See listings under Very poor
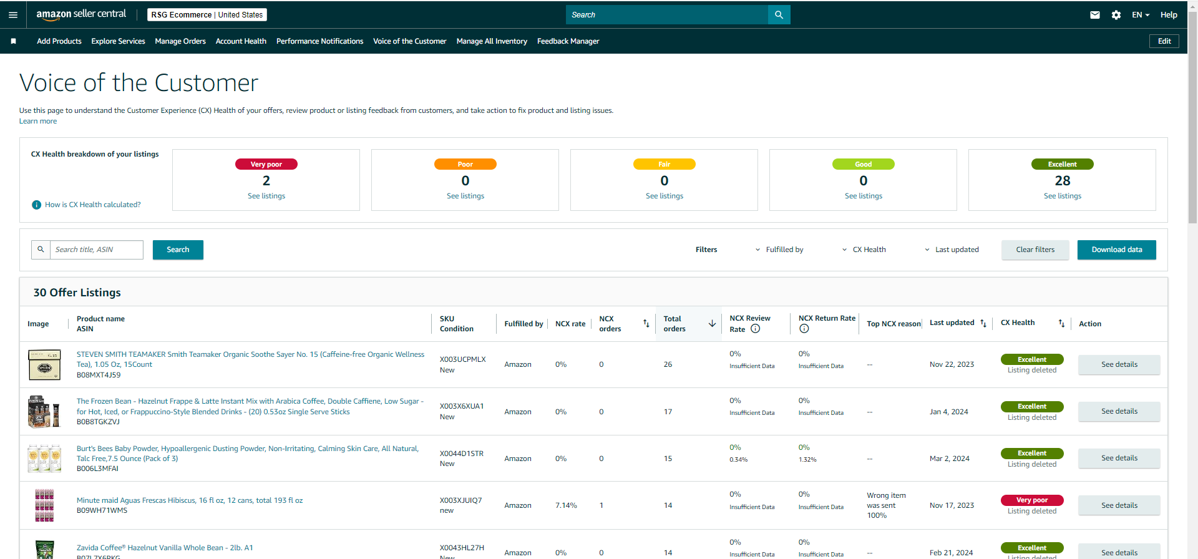Screen dimensions: 1198x559 266,196
